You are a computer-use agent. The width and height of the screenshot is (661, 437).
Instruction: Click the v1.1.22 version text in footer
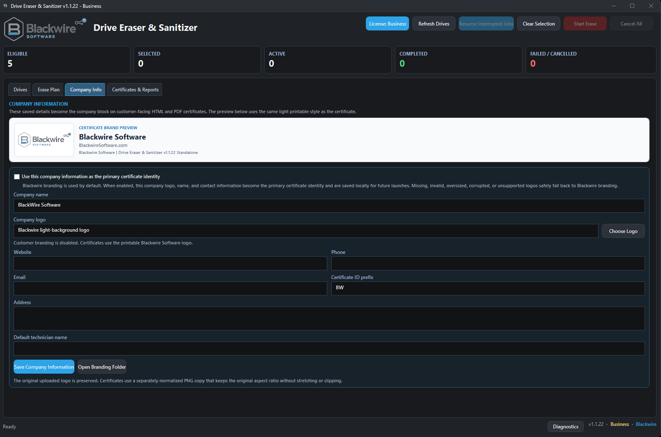pyautogui.click(x=596, y=424)
